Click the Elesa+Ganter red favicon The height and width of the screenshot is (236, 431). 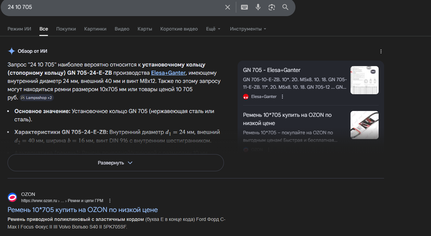(245, 97)
